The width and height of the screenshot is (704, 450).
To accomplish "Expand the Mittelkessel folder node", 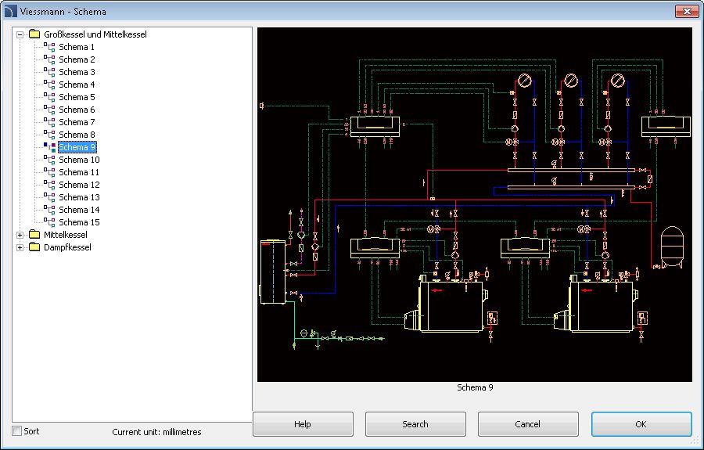I will (20, 235).
